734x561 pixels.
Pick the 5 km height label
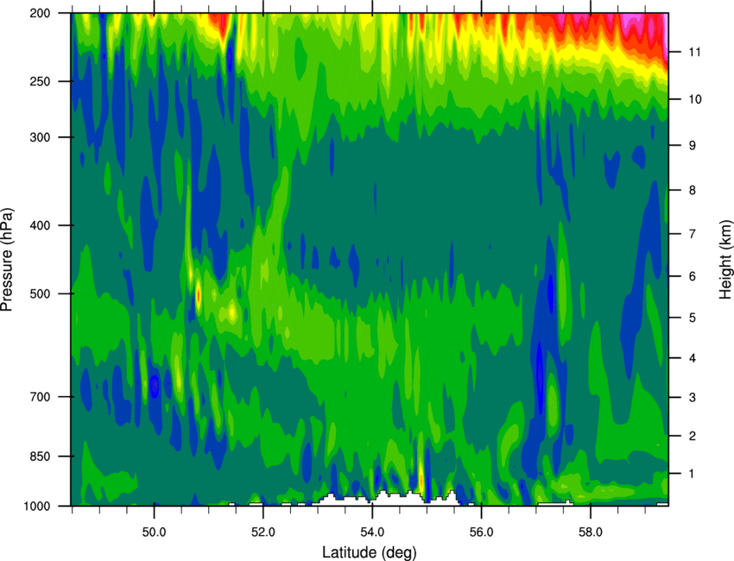692,318
